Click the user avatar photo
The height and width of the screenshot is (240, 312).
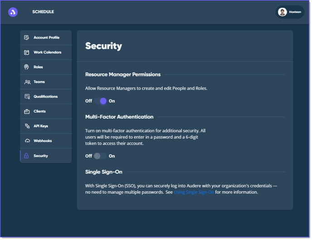[283, 12]
